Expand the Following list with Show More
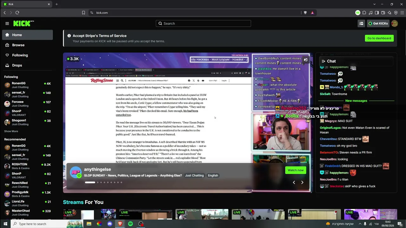 coord(11,131)
